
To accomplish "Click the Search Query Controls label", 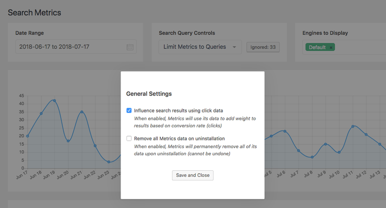I will point(187,33).
